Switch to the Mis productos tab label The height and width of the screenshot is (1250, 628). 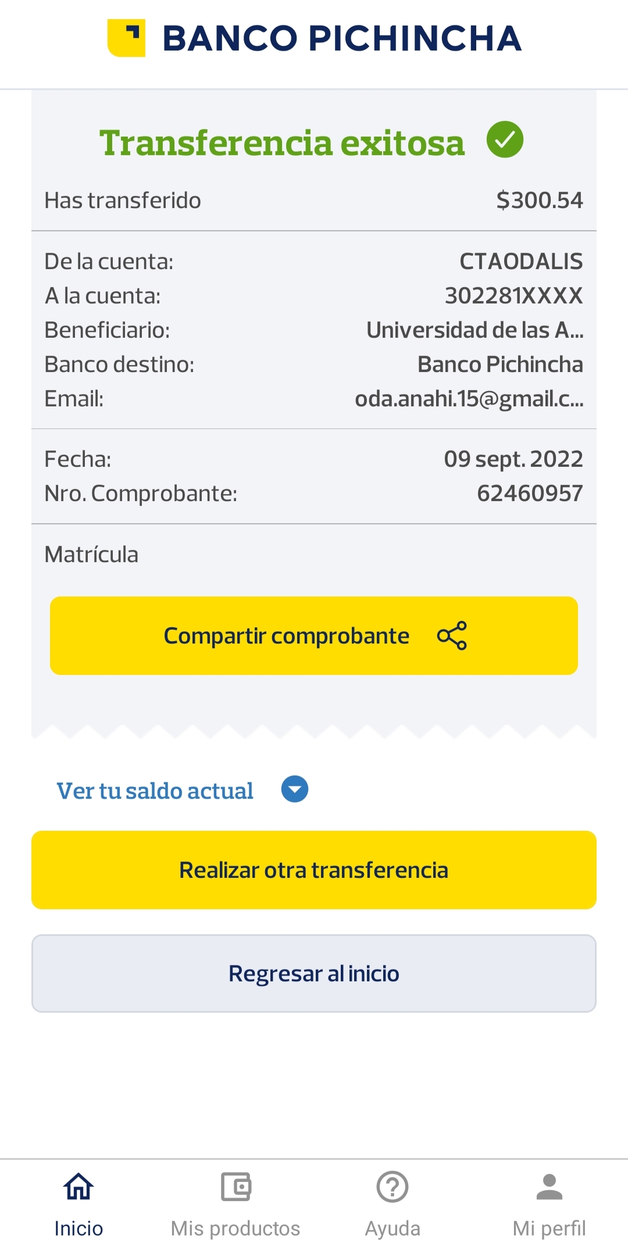click(235, 1228)
